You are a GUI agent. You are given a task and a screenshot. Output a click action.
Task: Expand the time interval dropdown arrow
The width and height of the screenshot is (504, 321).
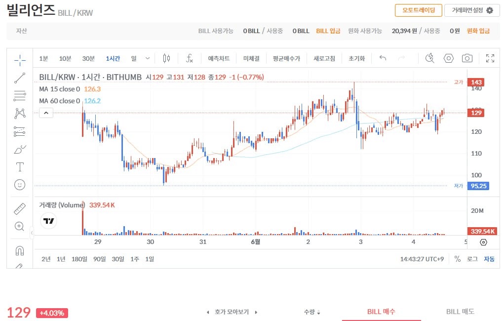(x=148, y=58)
